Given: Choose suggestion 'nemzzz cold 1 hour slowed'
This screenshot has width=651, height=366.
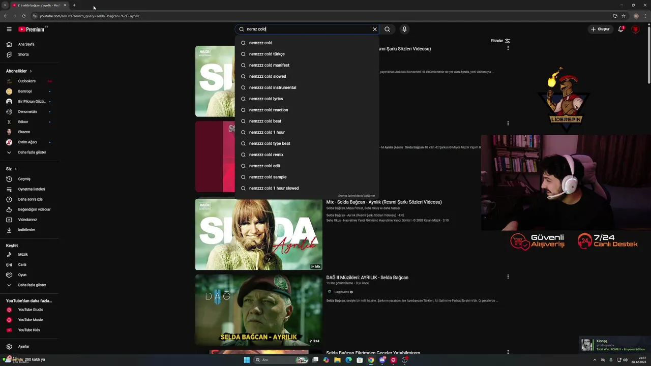Looking at the screenshot, I should (x=307, y=188).
